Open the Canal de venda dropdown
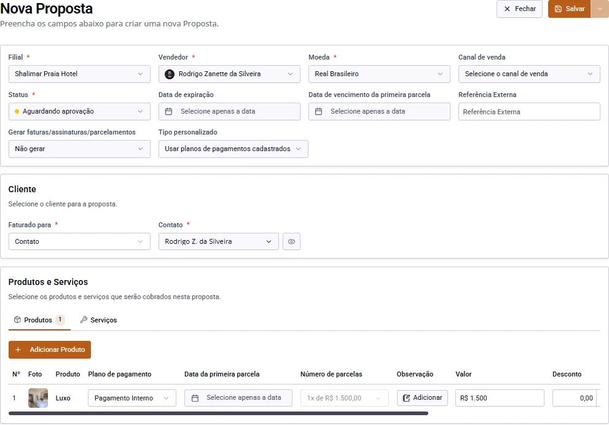This screenshot has width=609, height=425. [x=529, y=74]
